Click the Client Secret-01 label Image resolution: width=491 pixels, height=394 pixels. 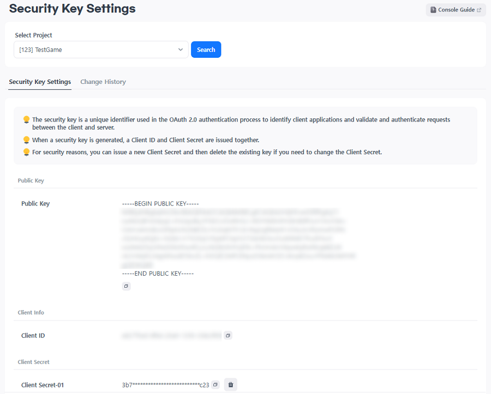(x=43, y=385)
